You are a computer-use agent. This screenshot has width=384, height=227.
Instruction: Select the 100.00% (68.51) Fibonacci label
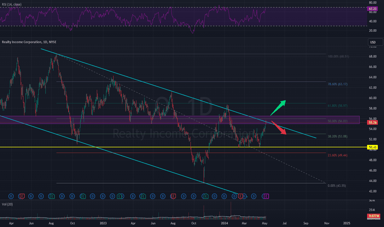pyautogui.click(x=338, y=57)
